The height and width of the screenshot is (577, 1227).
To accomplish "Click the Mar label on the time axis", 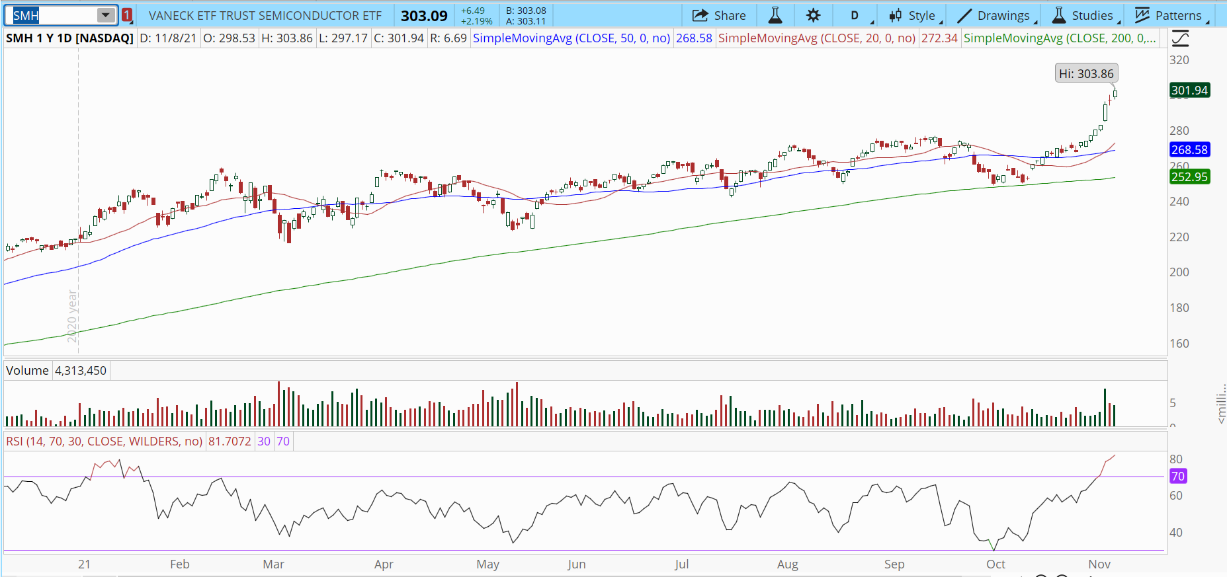I will tap(273, 564).
